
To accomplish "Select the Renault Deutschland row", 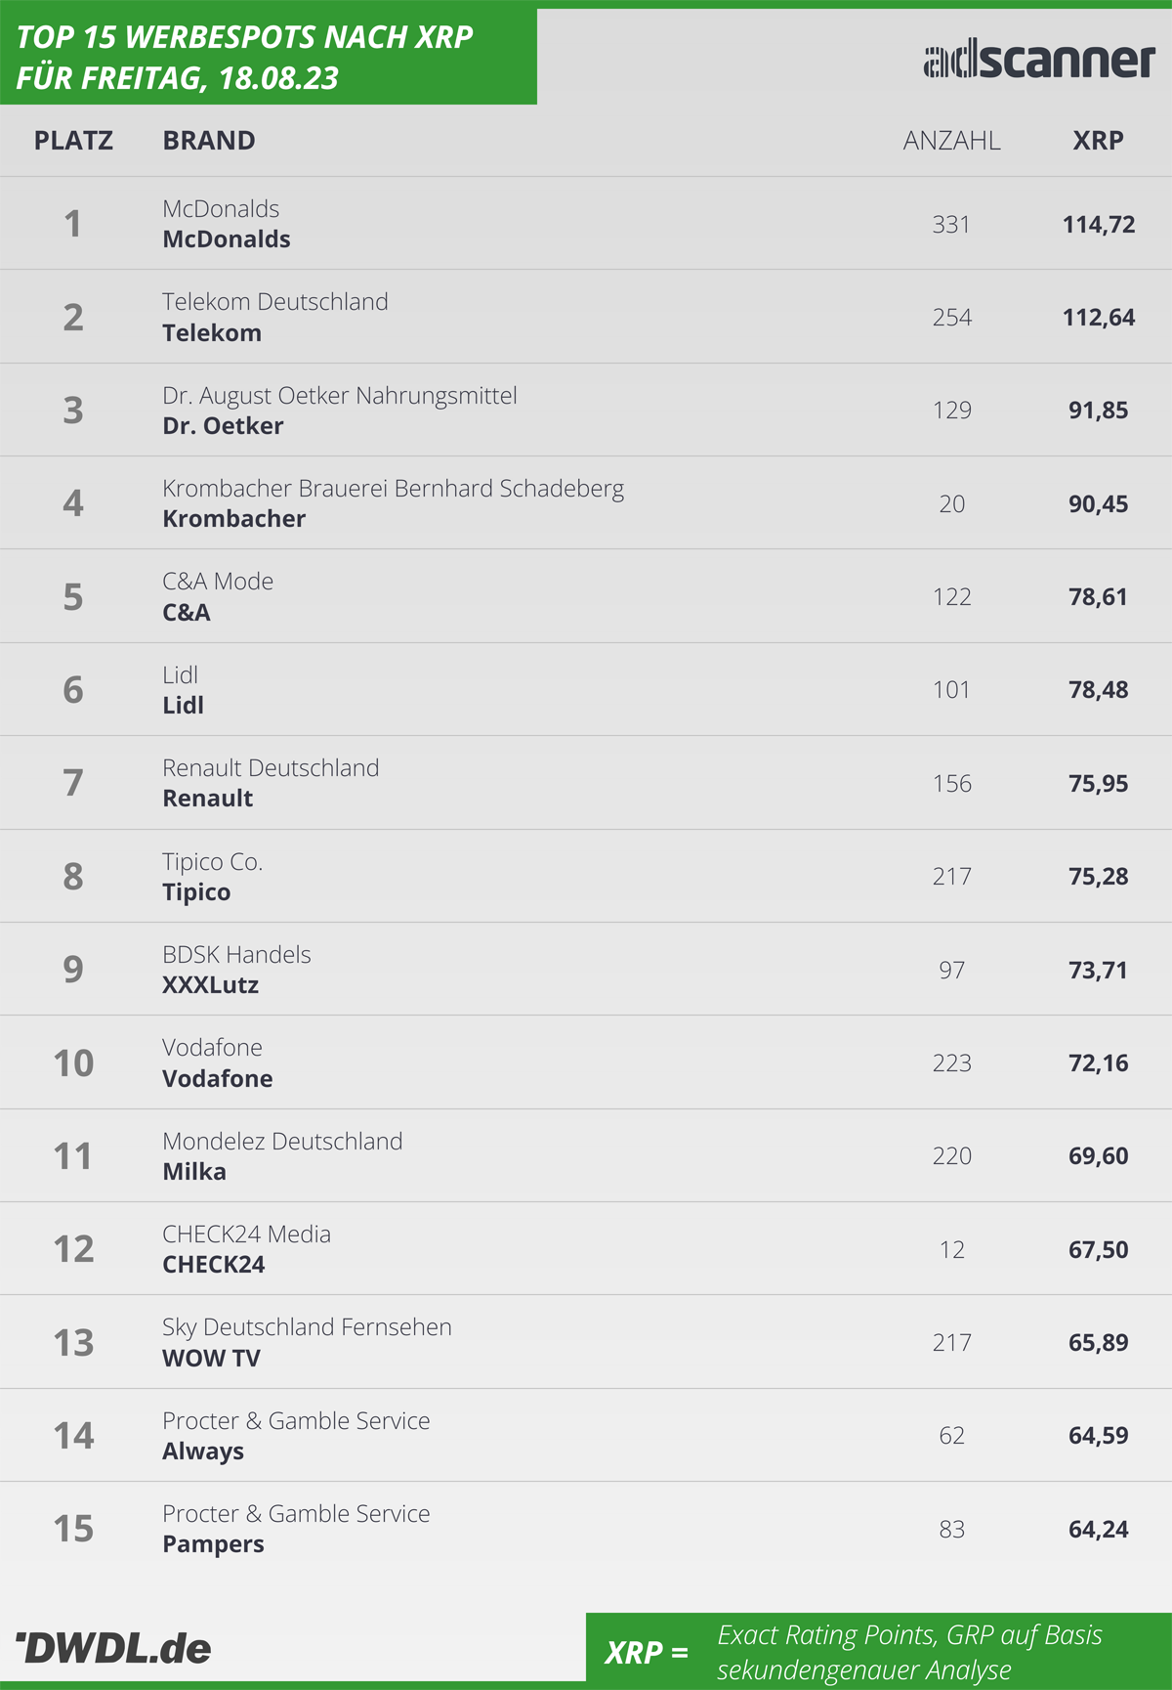I will (586, 783).
